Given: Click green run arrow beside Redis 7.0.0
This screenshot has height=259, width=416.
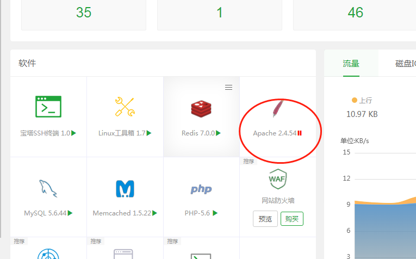Looking at the screenshot, I should click(219, 133).
